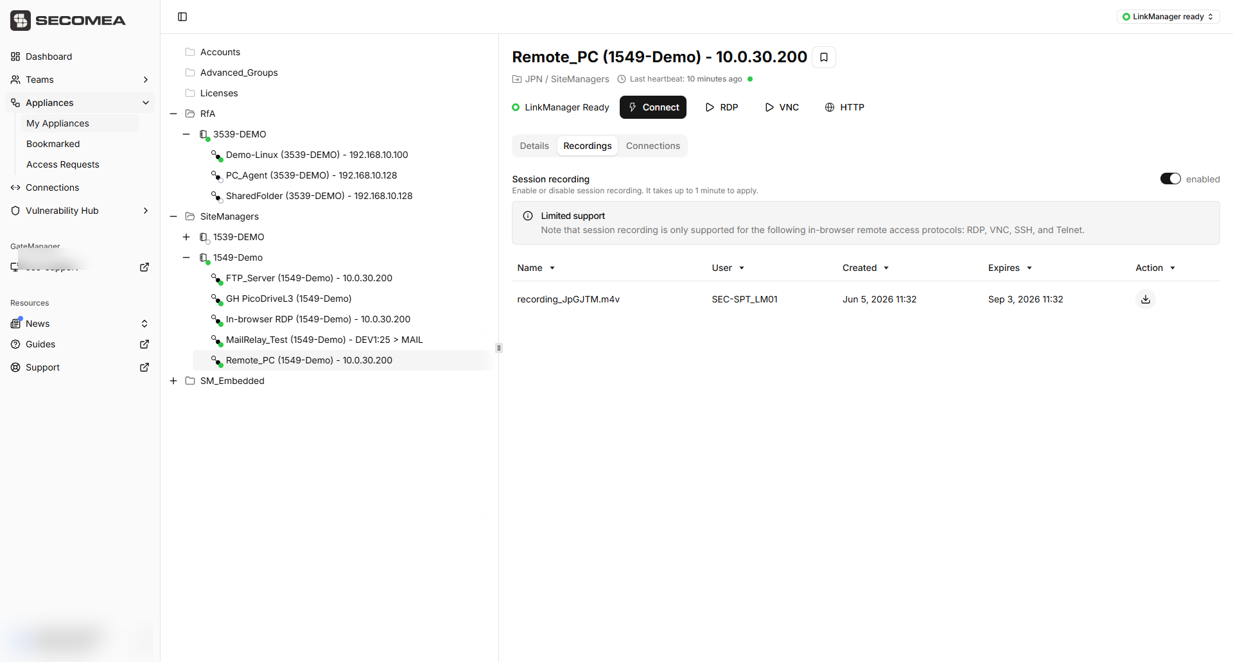Collapse the 1549-Demo node
This screenshot has height=662, width=1233.
click(x=186, y=257)
